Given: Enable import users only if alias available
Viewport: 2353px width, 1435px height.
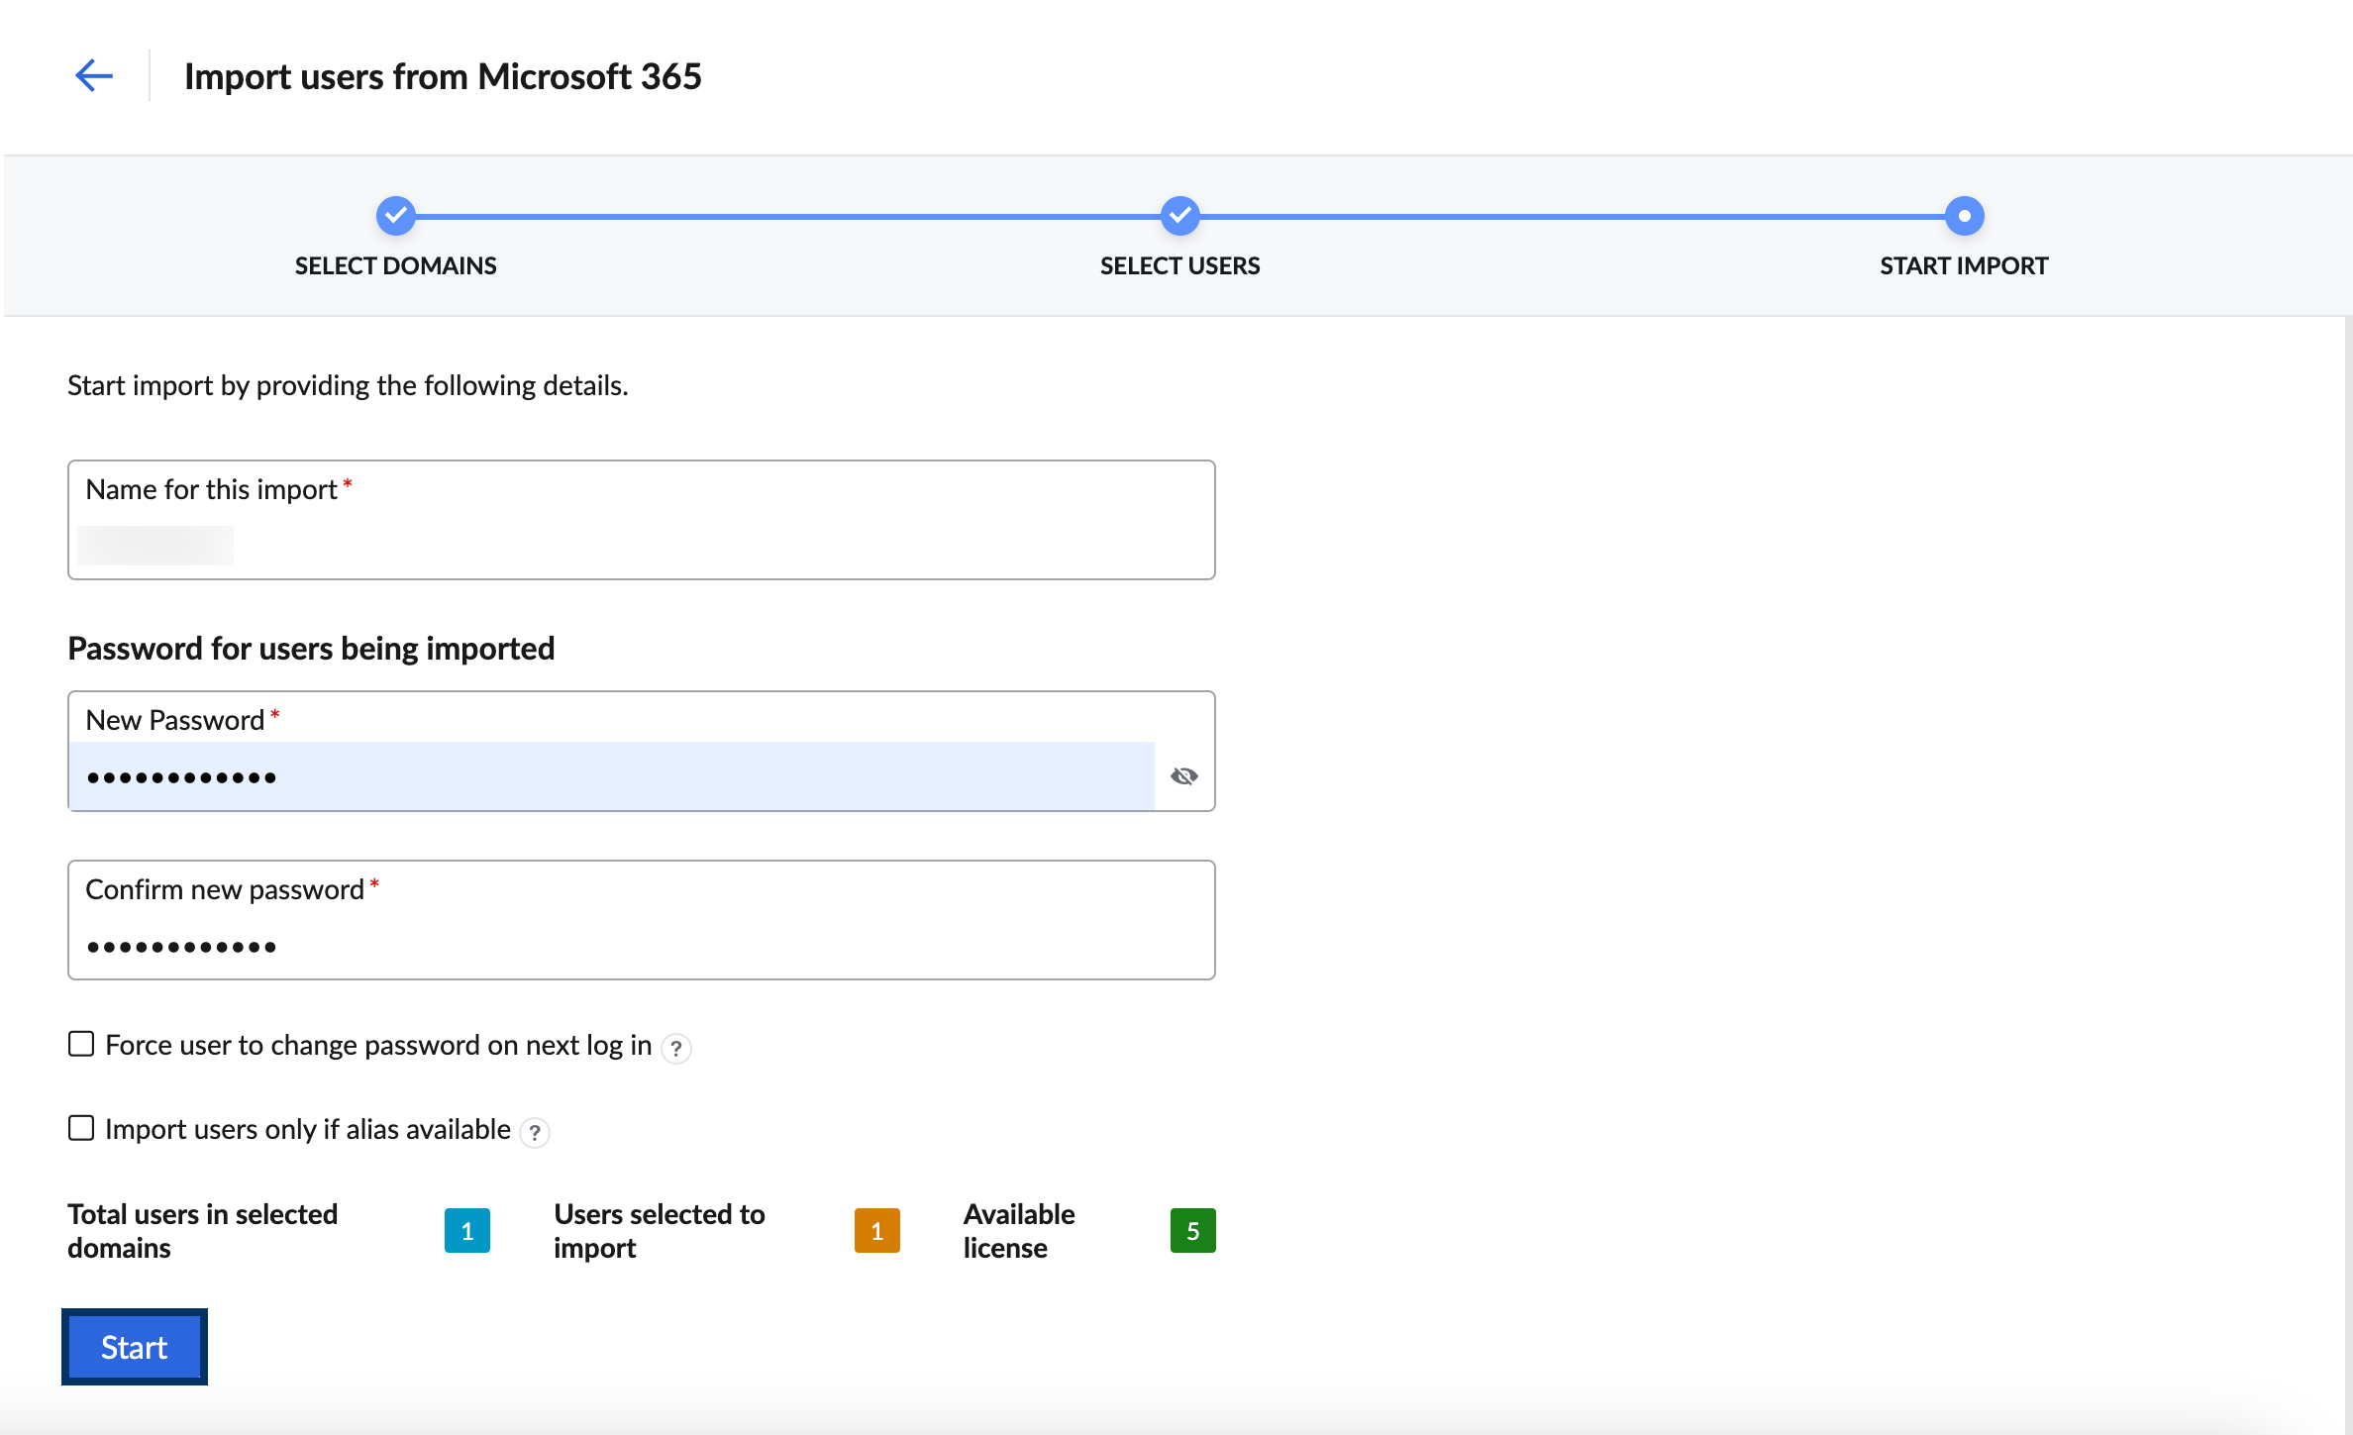Looking at the screenshot, I should [81, 1128].
